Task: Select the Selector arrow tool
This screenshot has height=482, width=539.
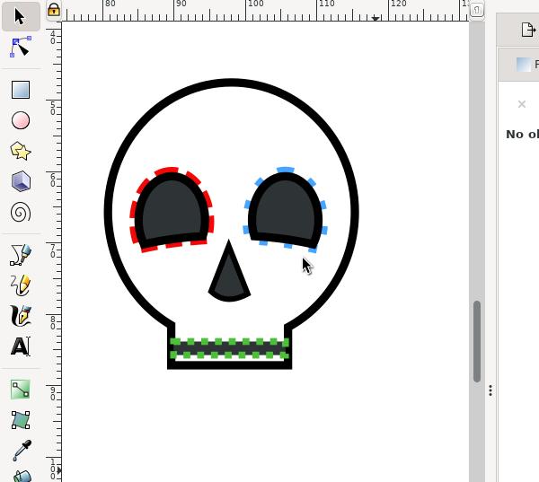Action: [20, 16]
